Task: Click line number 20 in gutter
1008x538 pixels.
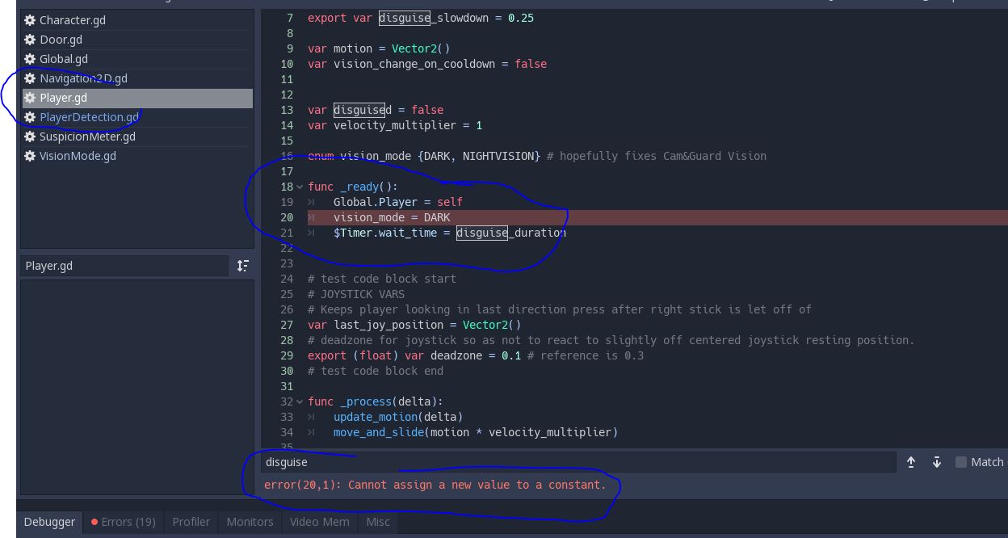Action: coord(287,217)
